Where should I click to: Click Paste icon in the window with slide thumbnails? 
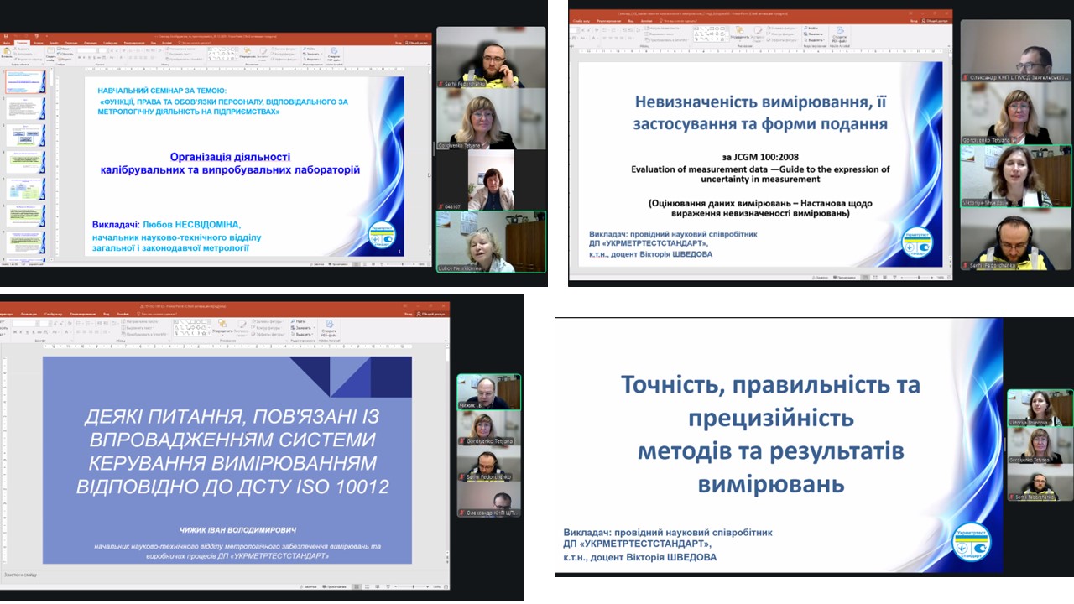click(x=8, y=53)
